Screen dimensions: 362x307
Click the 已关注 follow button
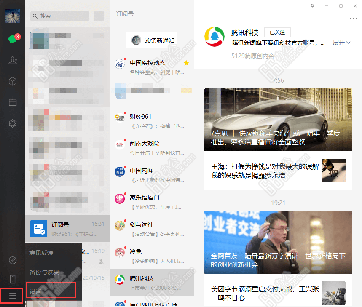[277, 32]
